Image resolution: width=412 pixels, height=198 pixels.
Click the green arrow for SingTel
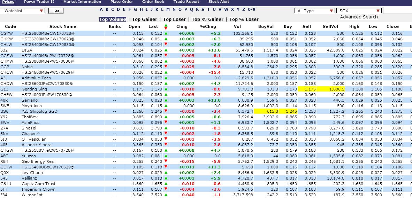166,128
